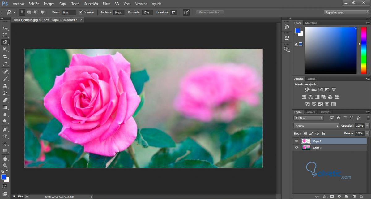Open the blend mode Normal dropdown
This screenshot has height=199, width=371.
316,126
